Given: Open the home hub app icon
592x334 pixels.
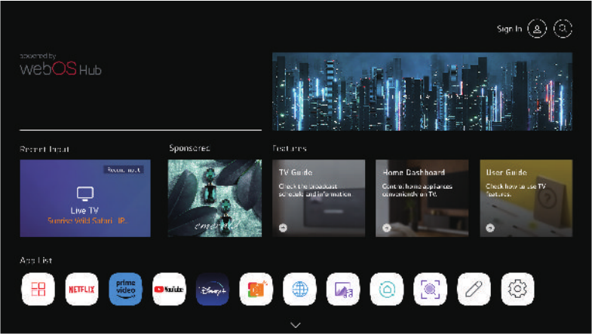Looking at the screenshot, I should click(386, 289).
